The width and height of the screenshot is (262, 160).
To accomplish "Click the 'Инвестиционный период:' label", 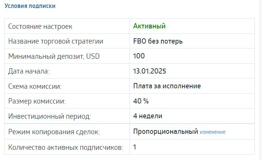I will coord(50,116).
